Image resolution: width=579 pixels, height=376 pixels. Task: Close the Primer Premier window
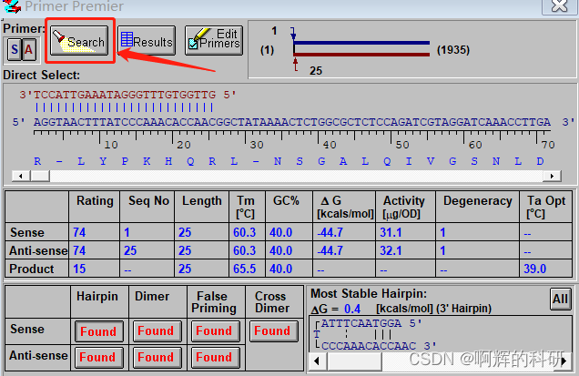click(x=559, y=6)
